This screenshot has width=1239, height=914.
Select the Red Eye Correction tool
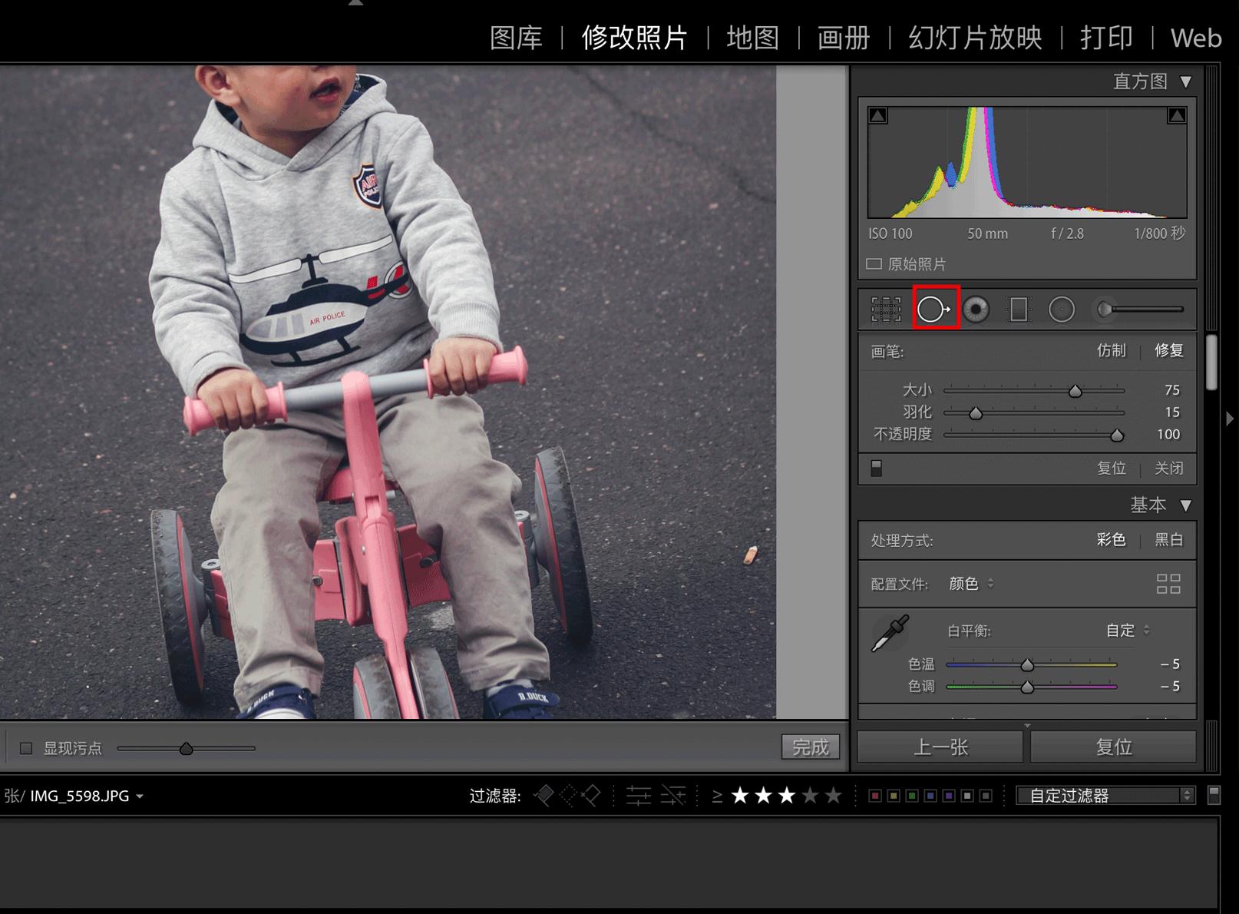point(976,310)
